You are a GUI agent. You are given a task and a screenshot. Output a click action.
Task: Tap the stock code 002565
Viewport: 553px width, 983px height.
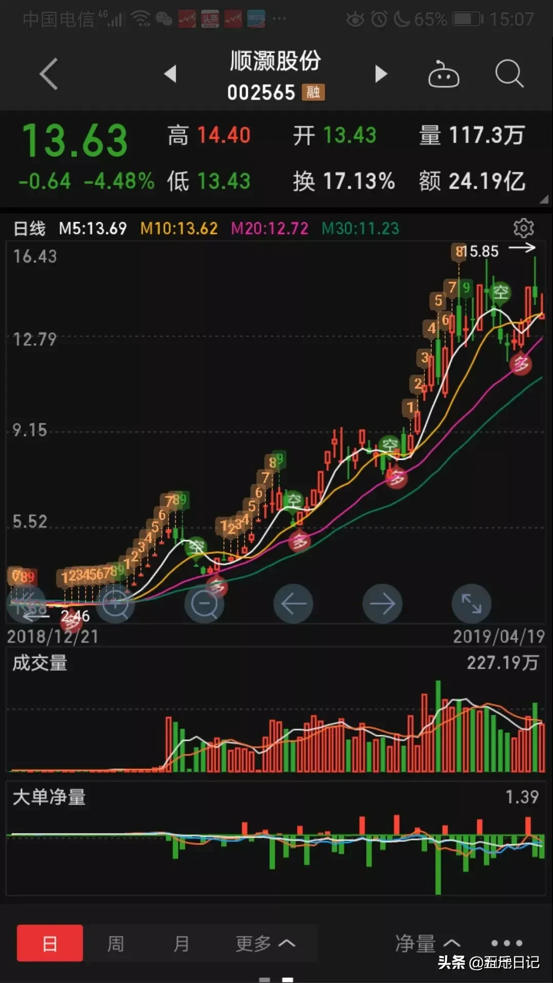point(261,93)
